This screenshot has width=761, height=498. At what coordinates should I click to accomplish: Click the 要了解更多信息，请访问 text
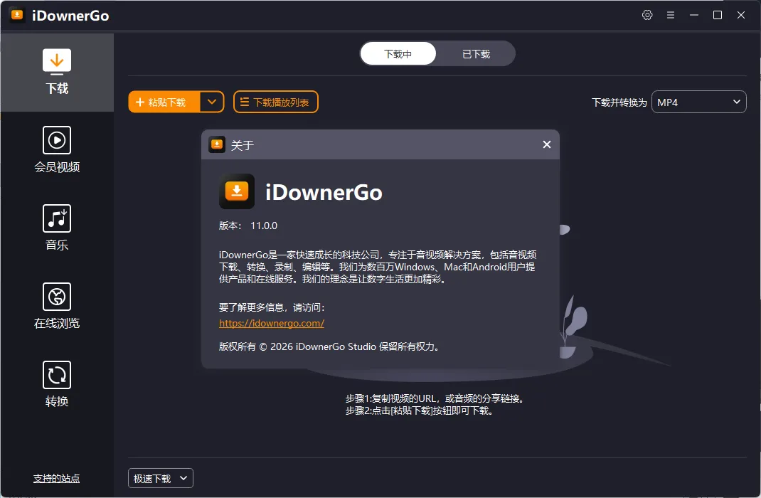[x=272, y=307]
